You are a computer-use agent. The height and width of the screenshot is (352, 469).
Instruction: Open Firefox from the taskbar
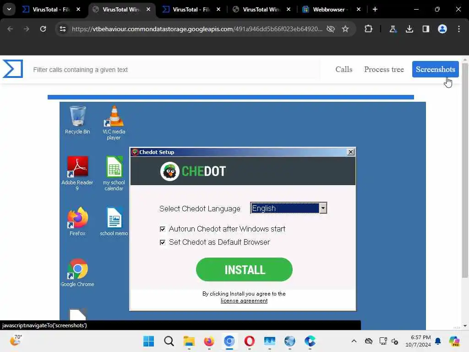coord(209,341)
